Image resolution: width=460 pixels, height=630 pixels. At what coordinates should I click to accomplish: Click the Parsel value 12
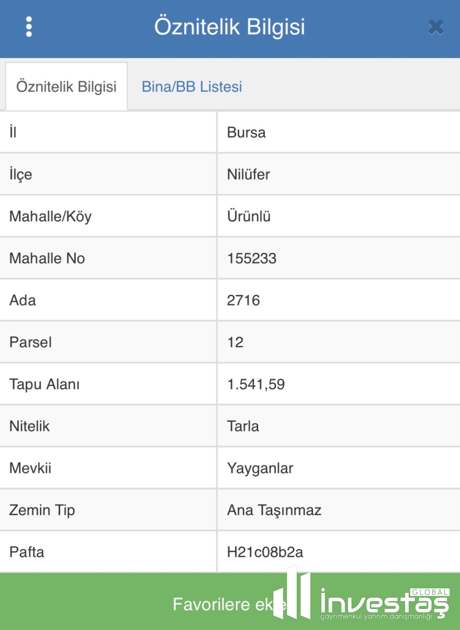click(235, 342)
